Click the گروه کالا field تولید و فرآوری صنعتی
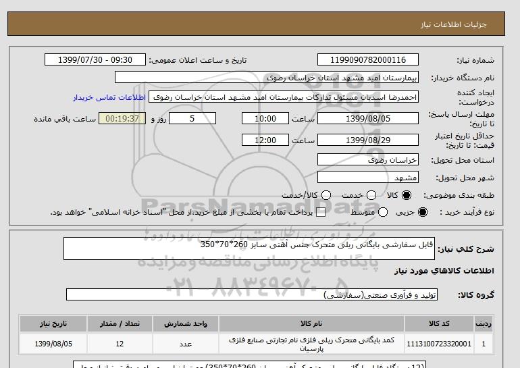Viewport: 520px width, 368px height. [x=252, y=294]
